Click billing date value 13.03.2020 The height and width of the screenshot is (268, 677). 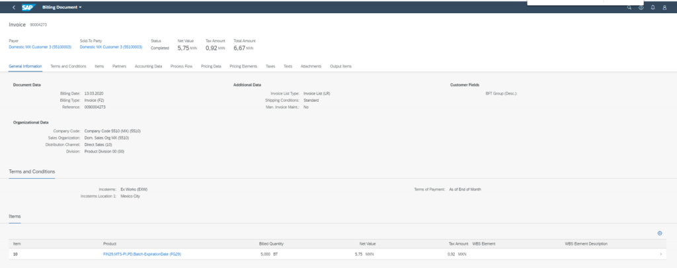(94, 93)
